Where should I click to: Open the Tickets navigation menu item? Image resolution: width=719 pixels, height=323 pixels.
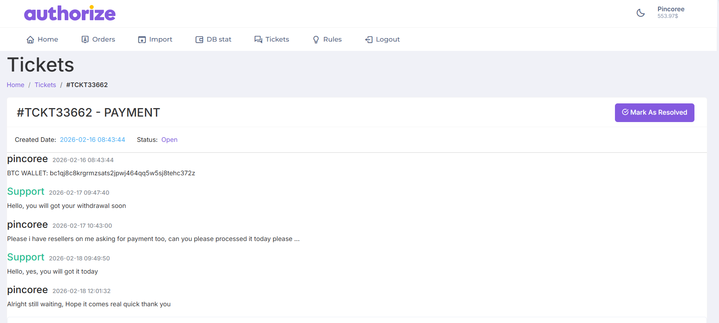point(272,40)
